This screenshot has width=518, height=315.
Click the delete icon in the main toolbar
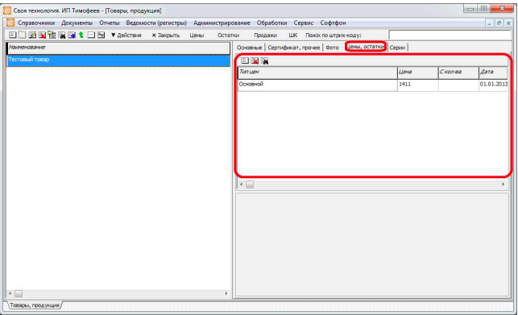[42, 35]
